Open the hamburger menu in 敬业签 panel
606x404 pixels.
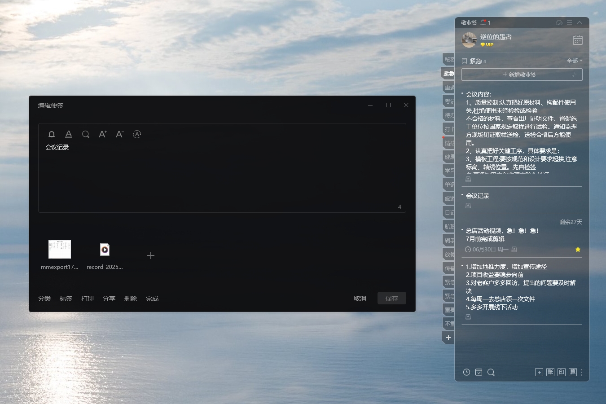(569, 22)
